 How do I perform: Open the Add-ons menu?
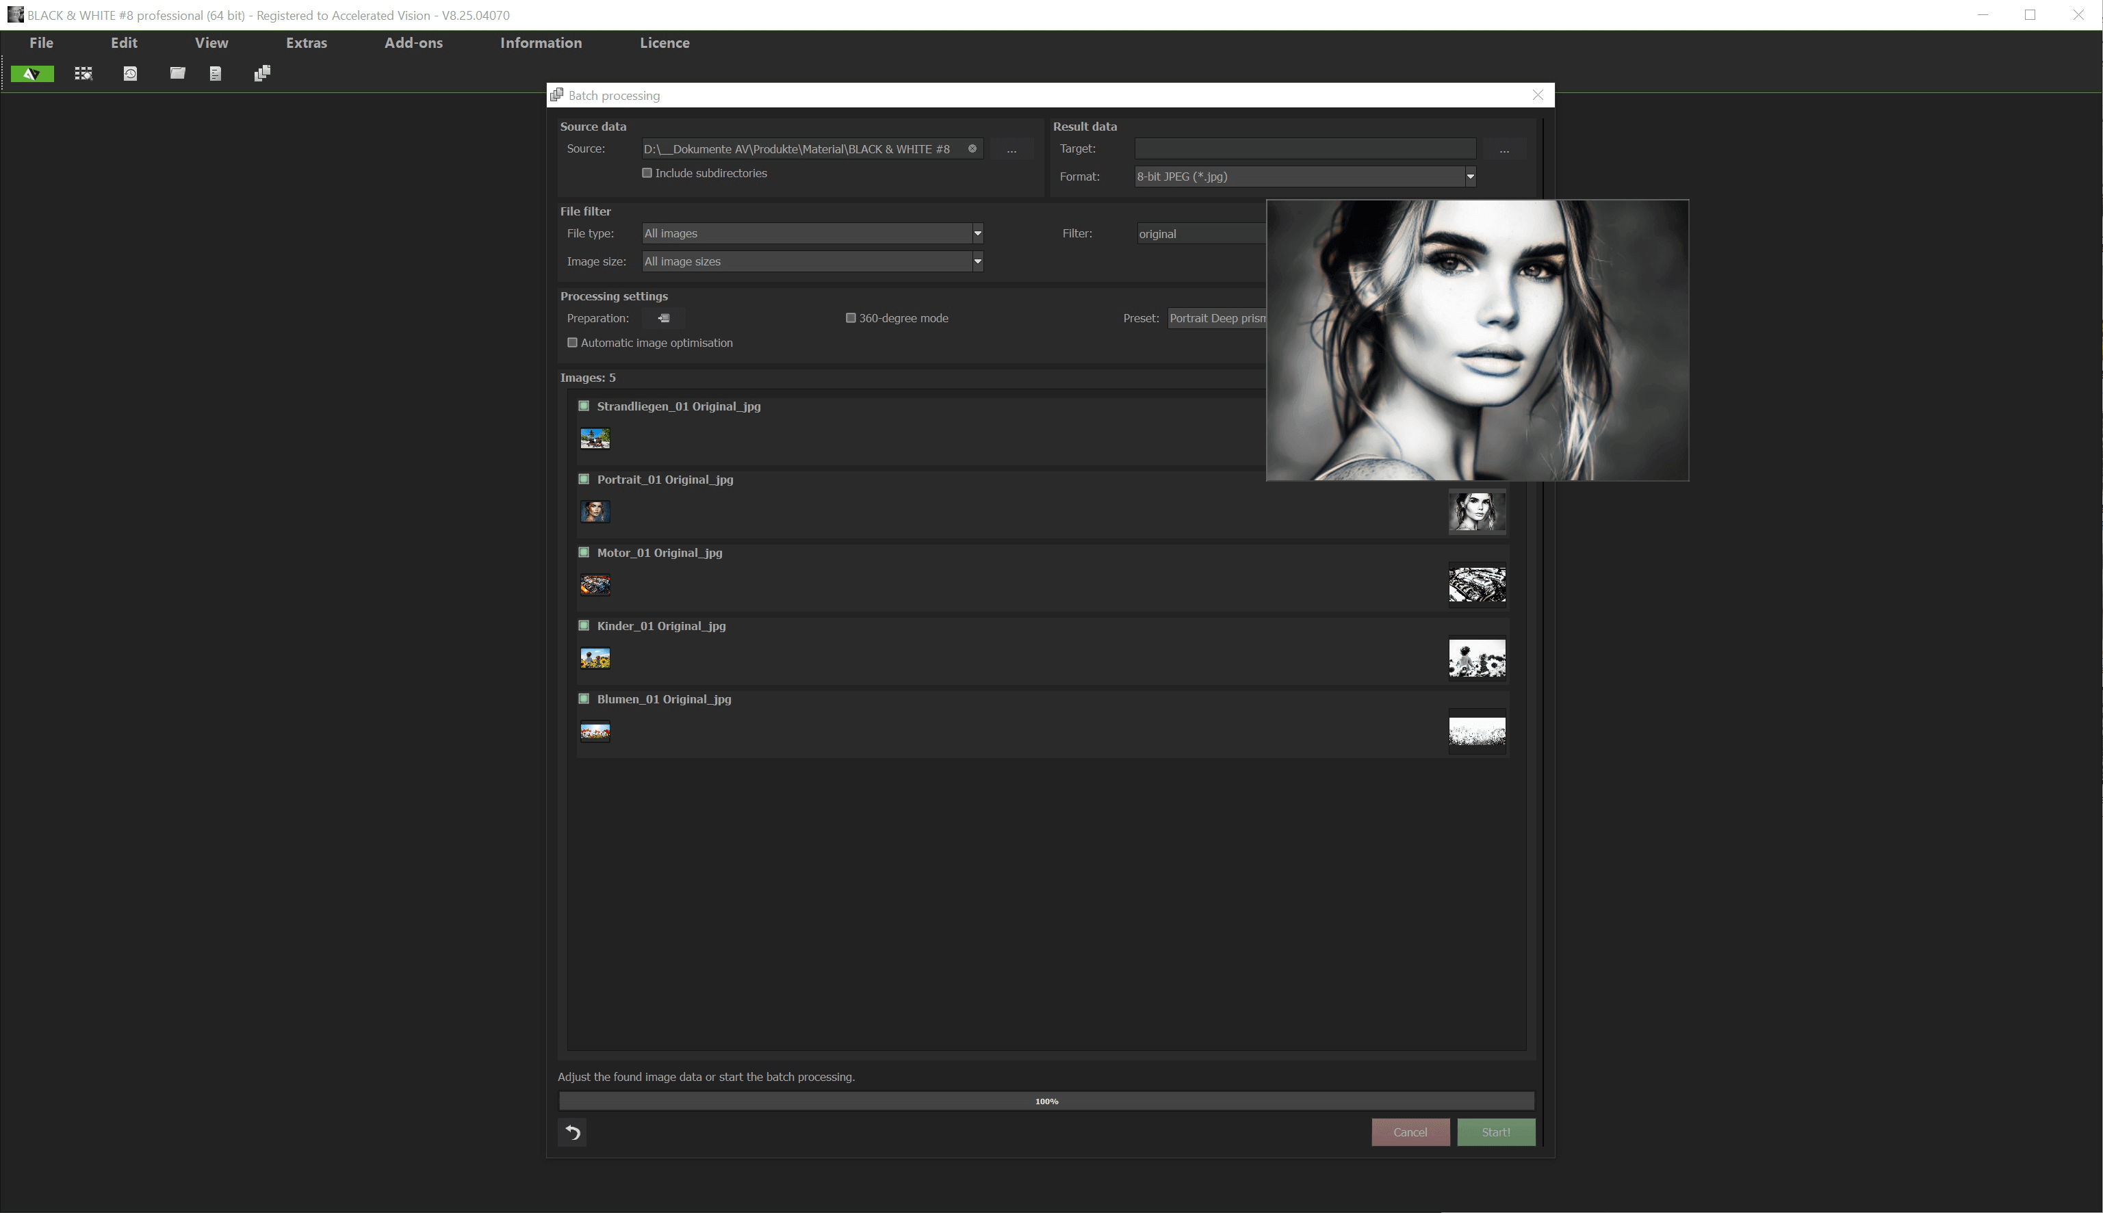point(413,42)
